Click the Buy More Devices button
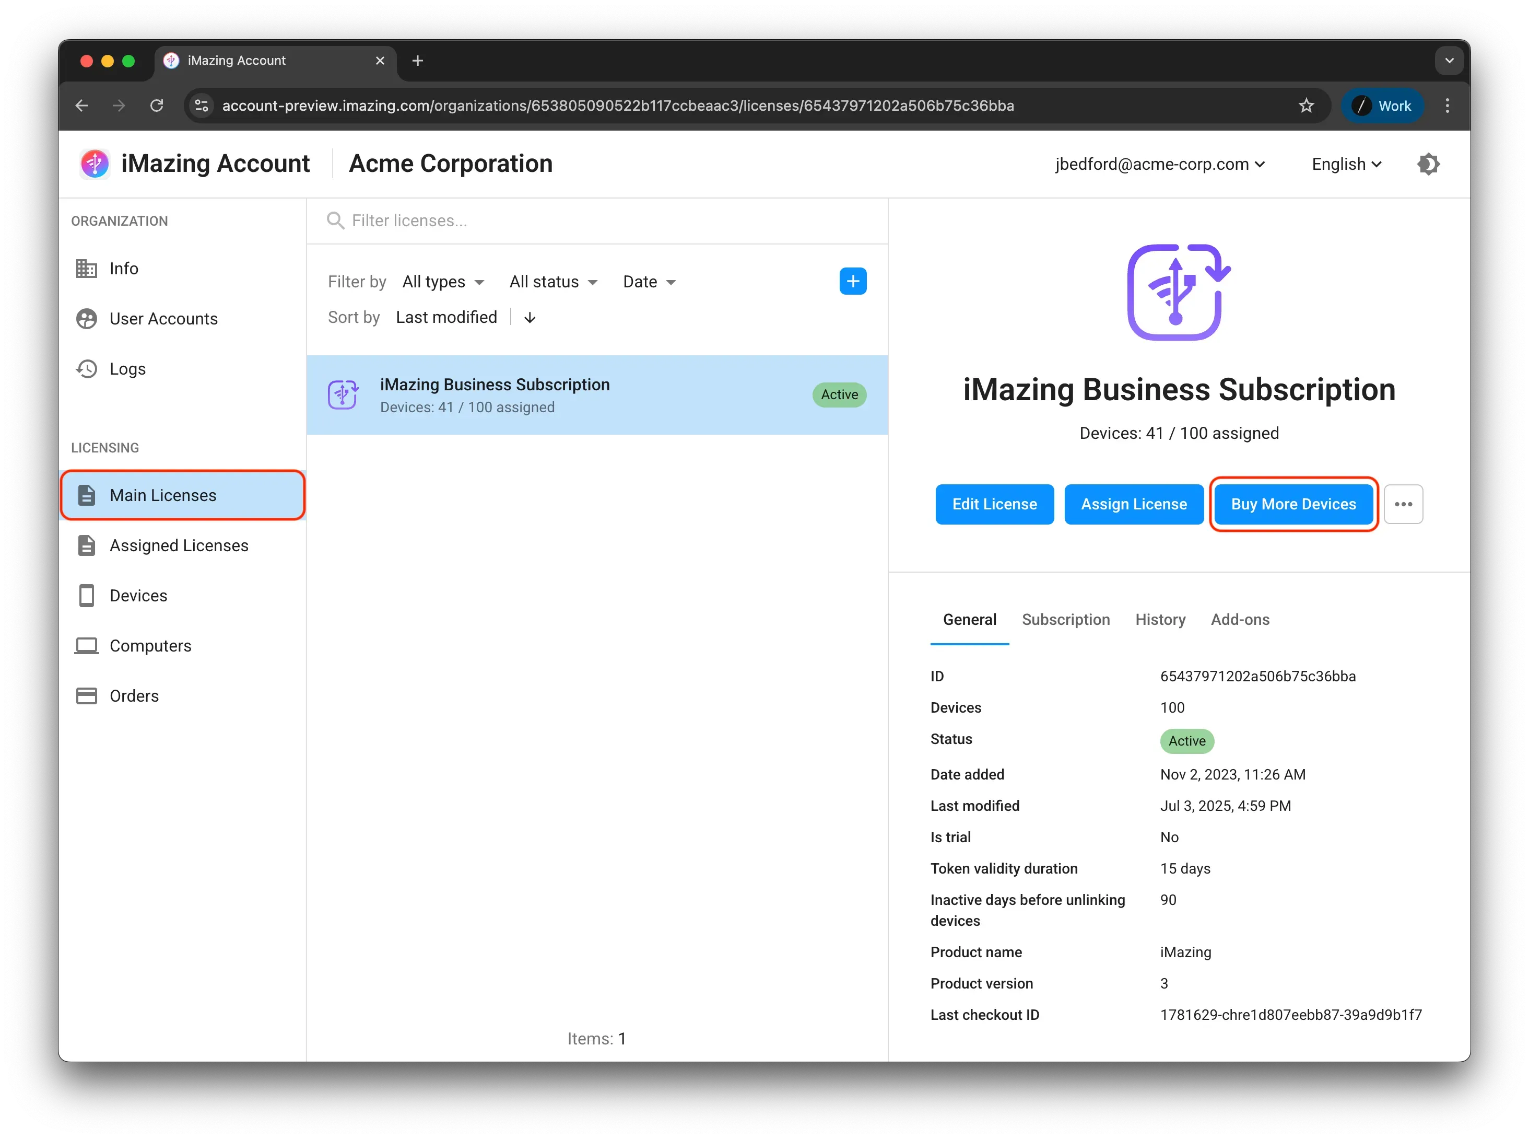Image resolution: width=1529 pixels, height=1139 pixels. (x=1292, y=504)
